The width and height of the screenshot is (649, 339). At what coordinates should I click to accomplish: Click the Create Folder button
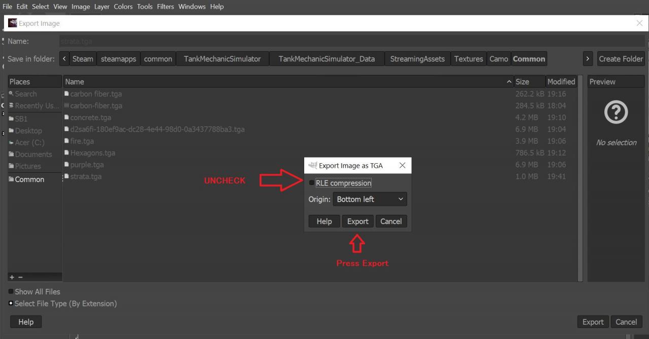621,59
